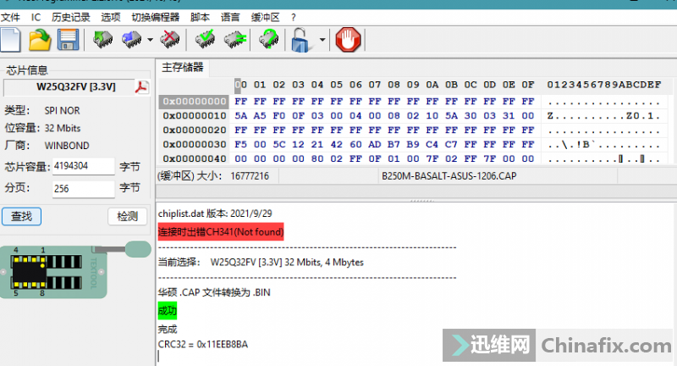
Task: Open the ? help menu
Action: point(294,17)
